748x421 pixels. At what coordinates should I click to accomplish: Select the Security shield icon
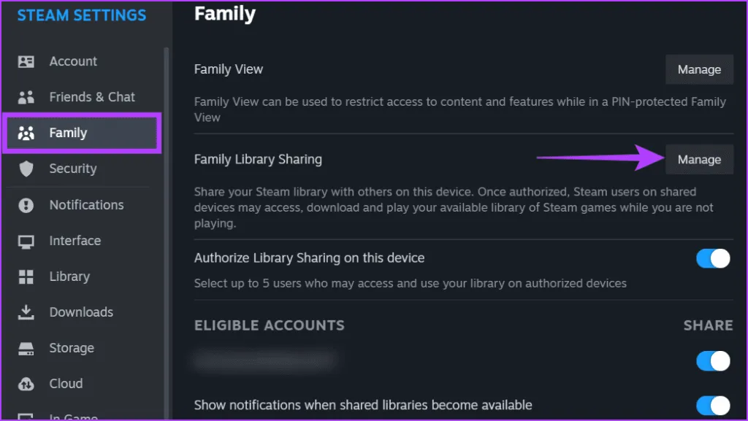[x=26, y=169]
